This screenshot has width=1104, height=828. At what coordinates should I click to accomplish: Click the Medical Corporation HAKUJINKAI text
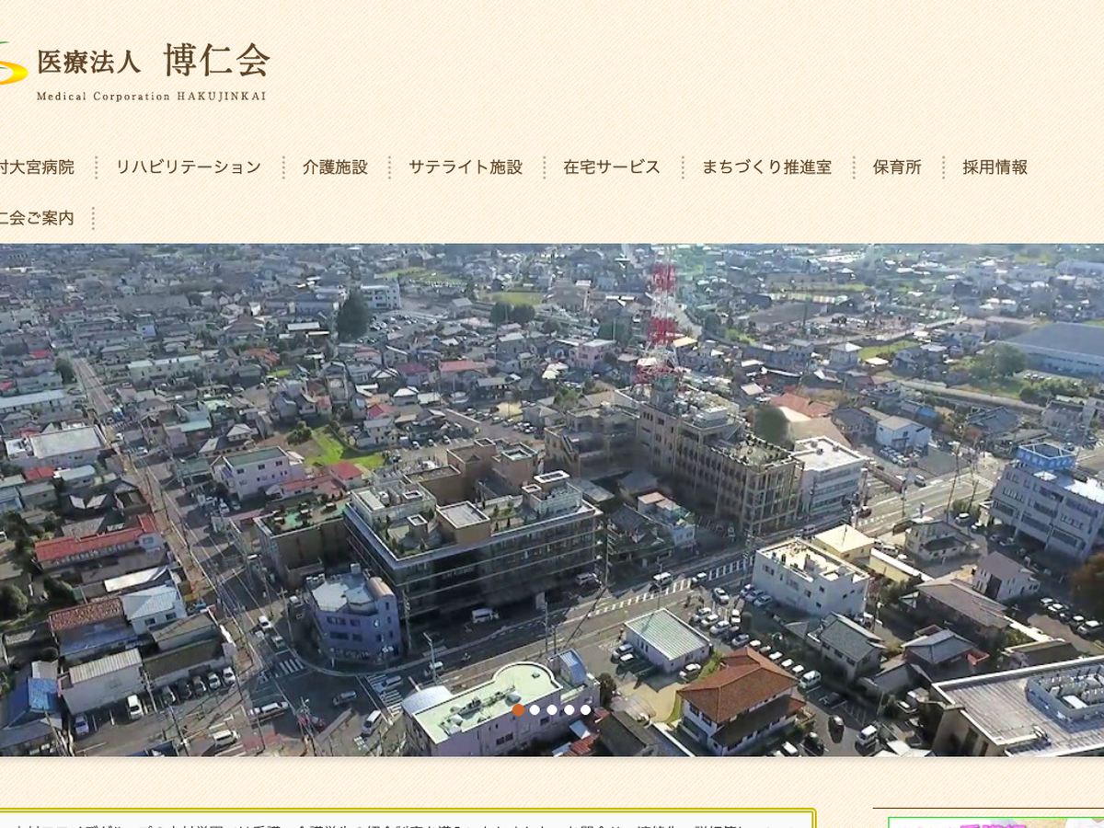tap(151, 96)
